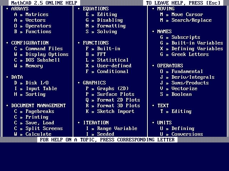Viewport: 229px width, 171px height.
Task: Open the Seeded iteration topic
Action: pyautogui.click(x=106, y=134)
